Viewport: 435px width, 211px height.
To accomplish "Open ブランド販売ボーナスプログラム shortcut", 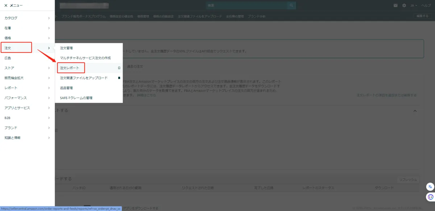I will point(83,16).
